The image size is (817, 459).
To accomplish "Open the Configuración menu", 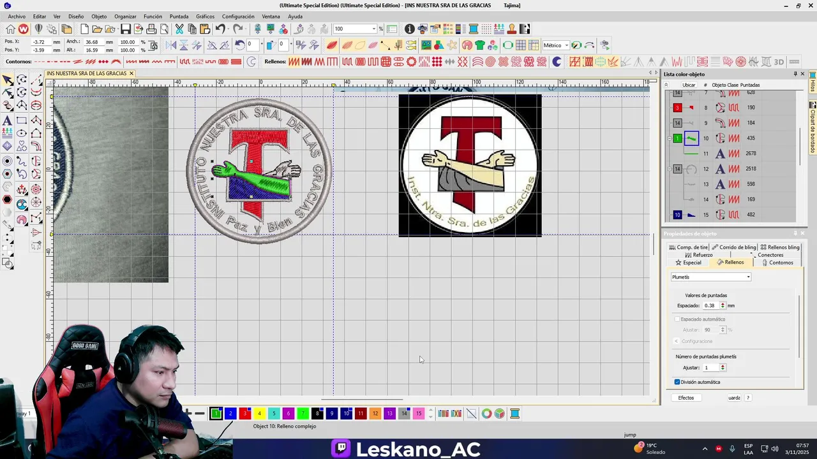I will coord(238,17).
